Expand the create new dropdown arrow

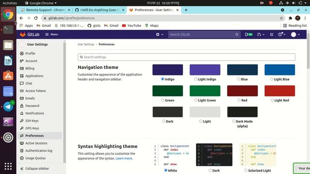[x=162, y=34]
